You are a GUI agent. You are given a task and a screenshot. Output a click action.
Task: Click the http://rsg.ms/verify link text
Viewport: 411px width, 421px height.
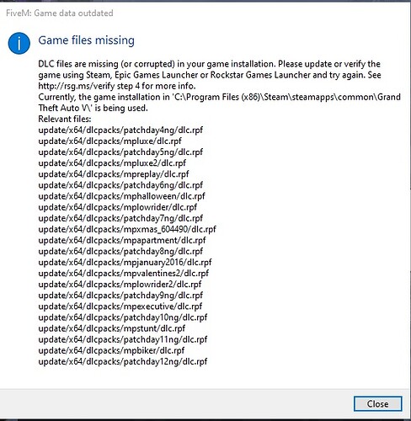point(77,86)
